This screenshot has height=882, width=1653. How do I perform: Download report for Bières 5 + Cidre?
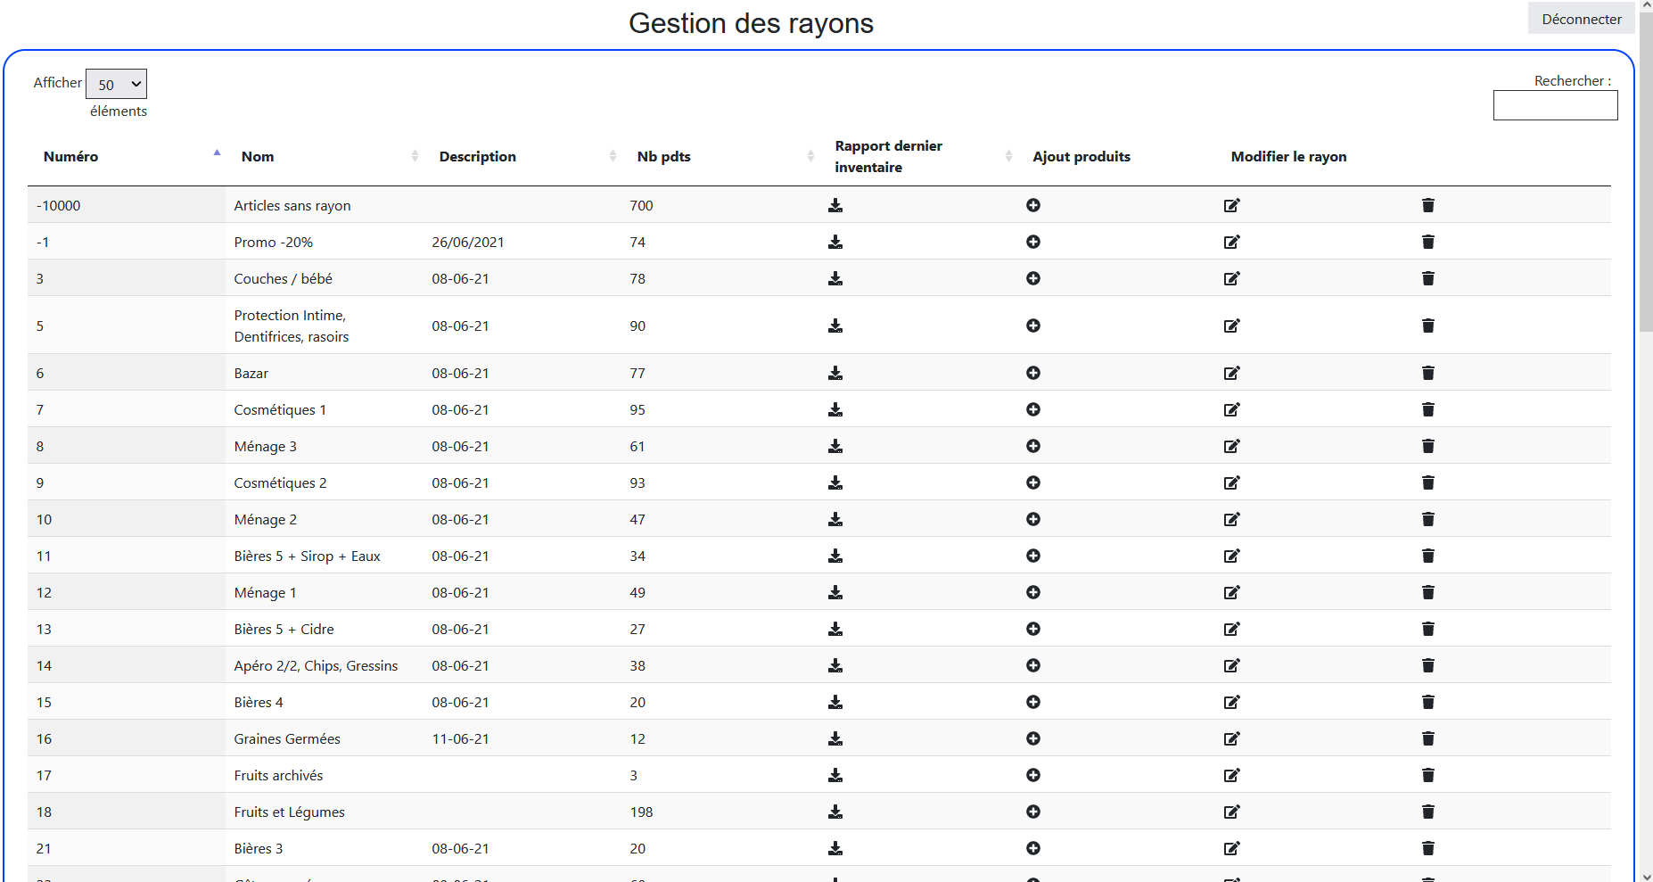point(835,629)
